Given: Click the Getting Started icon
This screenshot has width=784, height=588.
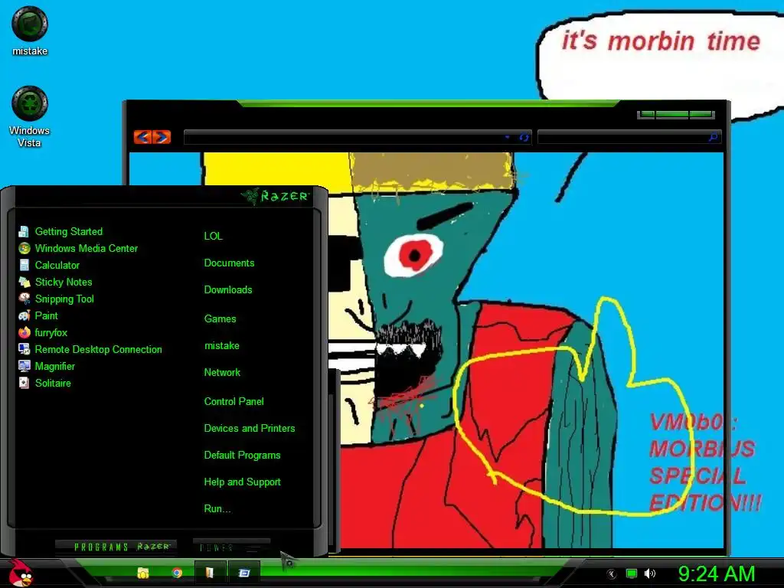Looking at the screenshot, I should [24, 231].
